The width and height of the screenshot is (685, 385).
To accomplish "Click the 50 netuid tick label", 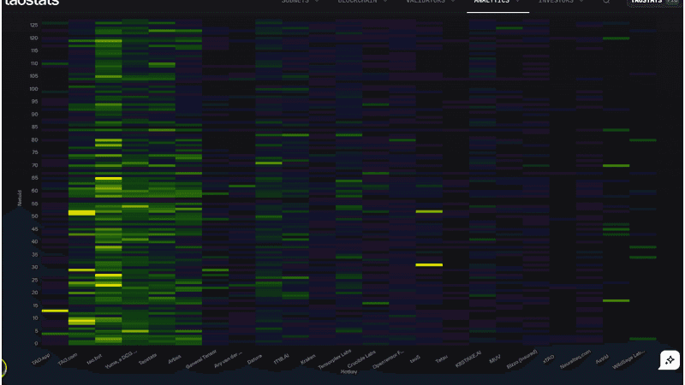I will pyautogui.click(x=35, y=216).
